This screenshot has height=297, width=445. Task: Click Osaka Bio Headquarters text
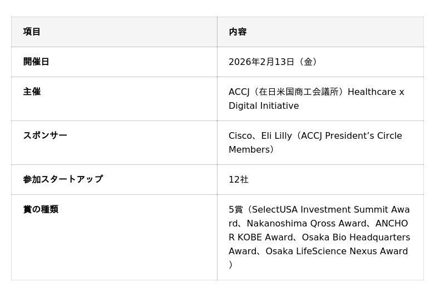[356, 237]
